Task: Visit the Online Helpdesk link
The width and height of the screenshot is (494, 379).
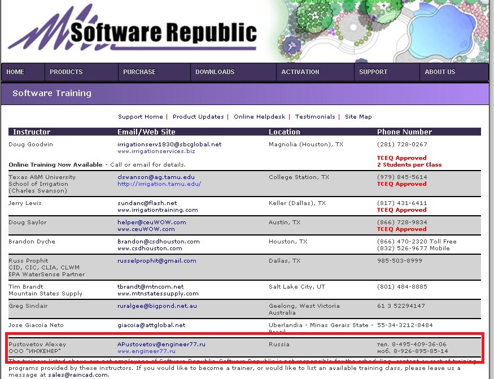Action: point(259,117)
